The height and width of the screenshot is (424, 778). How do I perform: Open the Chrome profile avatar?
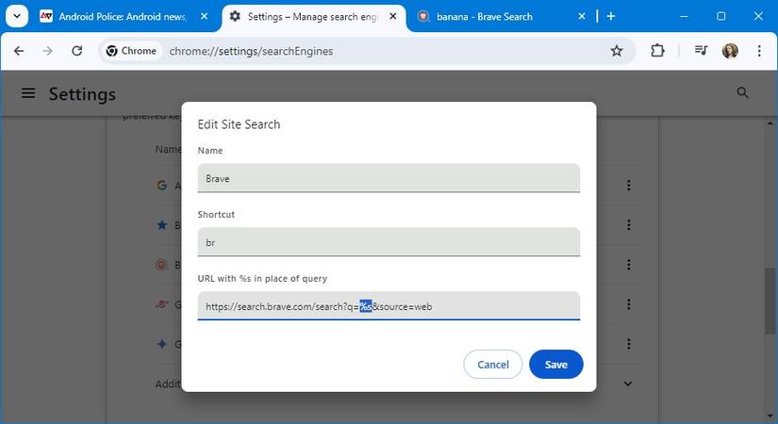click(x=730, y=51)
